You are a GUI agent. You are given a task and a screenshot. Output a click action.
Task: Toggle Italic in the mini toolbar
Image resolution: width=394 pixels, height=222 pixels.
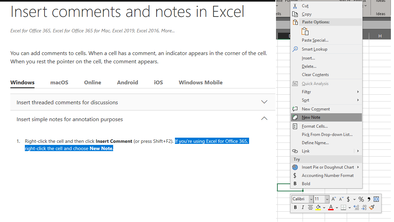(303, 207)
